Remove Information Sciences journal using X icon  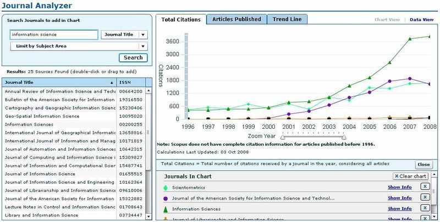(x=425, y=208)
